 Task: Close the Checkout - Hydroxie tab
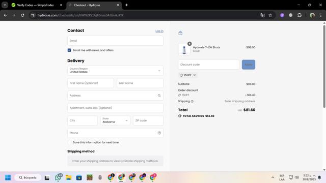coord(118,5)
